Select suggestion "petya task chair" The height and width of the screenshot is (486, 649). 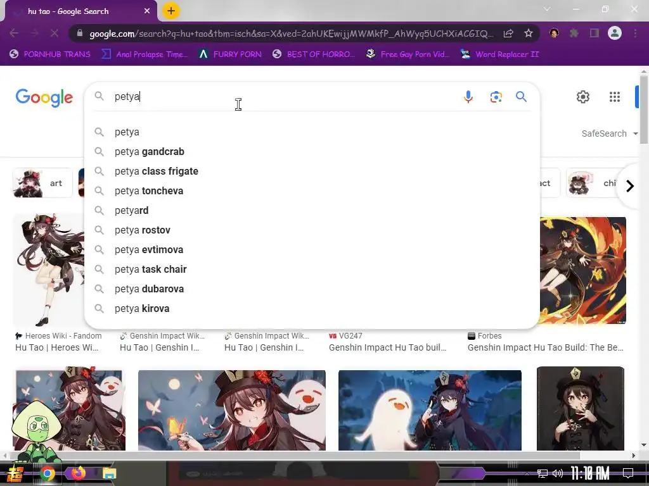coord(312,270)
